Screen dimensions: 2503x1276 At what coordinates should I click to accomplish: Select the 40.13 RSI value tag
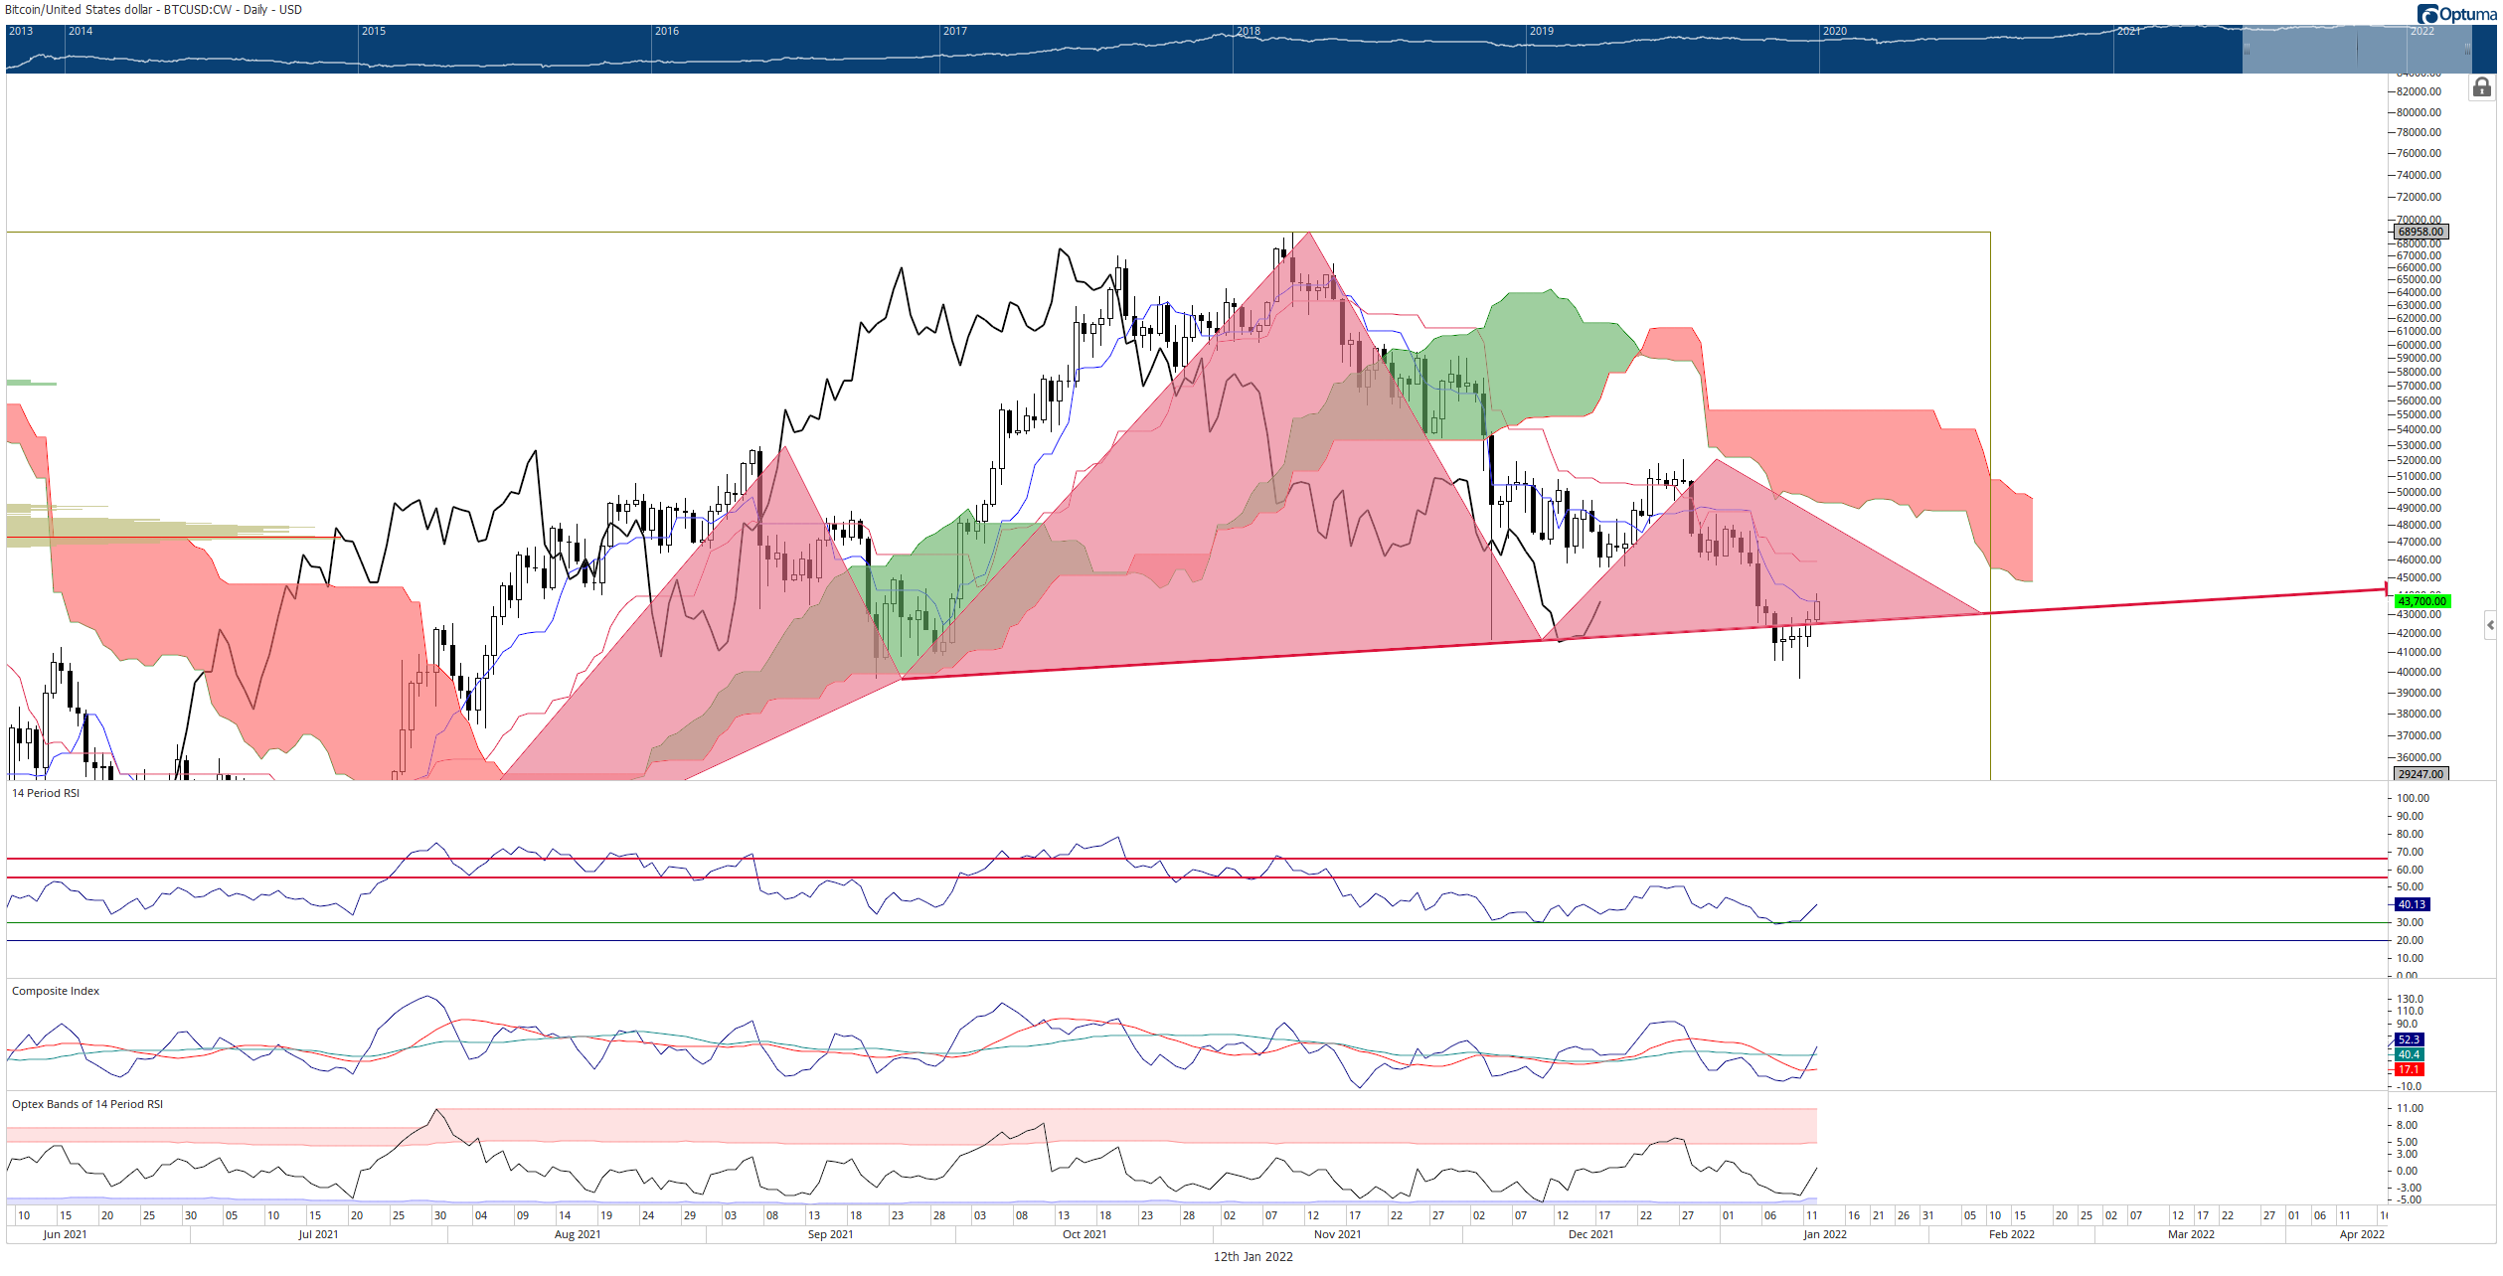2412,904
